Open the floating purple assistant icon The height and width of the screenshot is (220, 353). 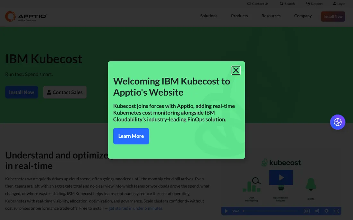click(x=338, y=122)
